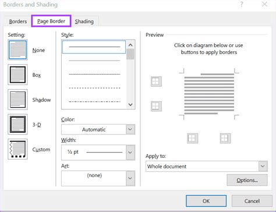
Task: Dismiss the dialog with Cancel
Action: (x=252, y=201)
